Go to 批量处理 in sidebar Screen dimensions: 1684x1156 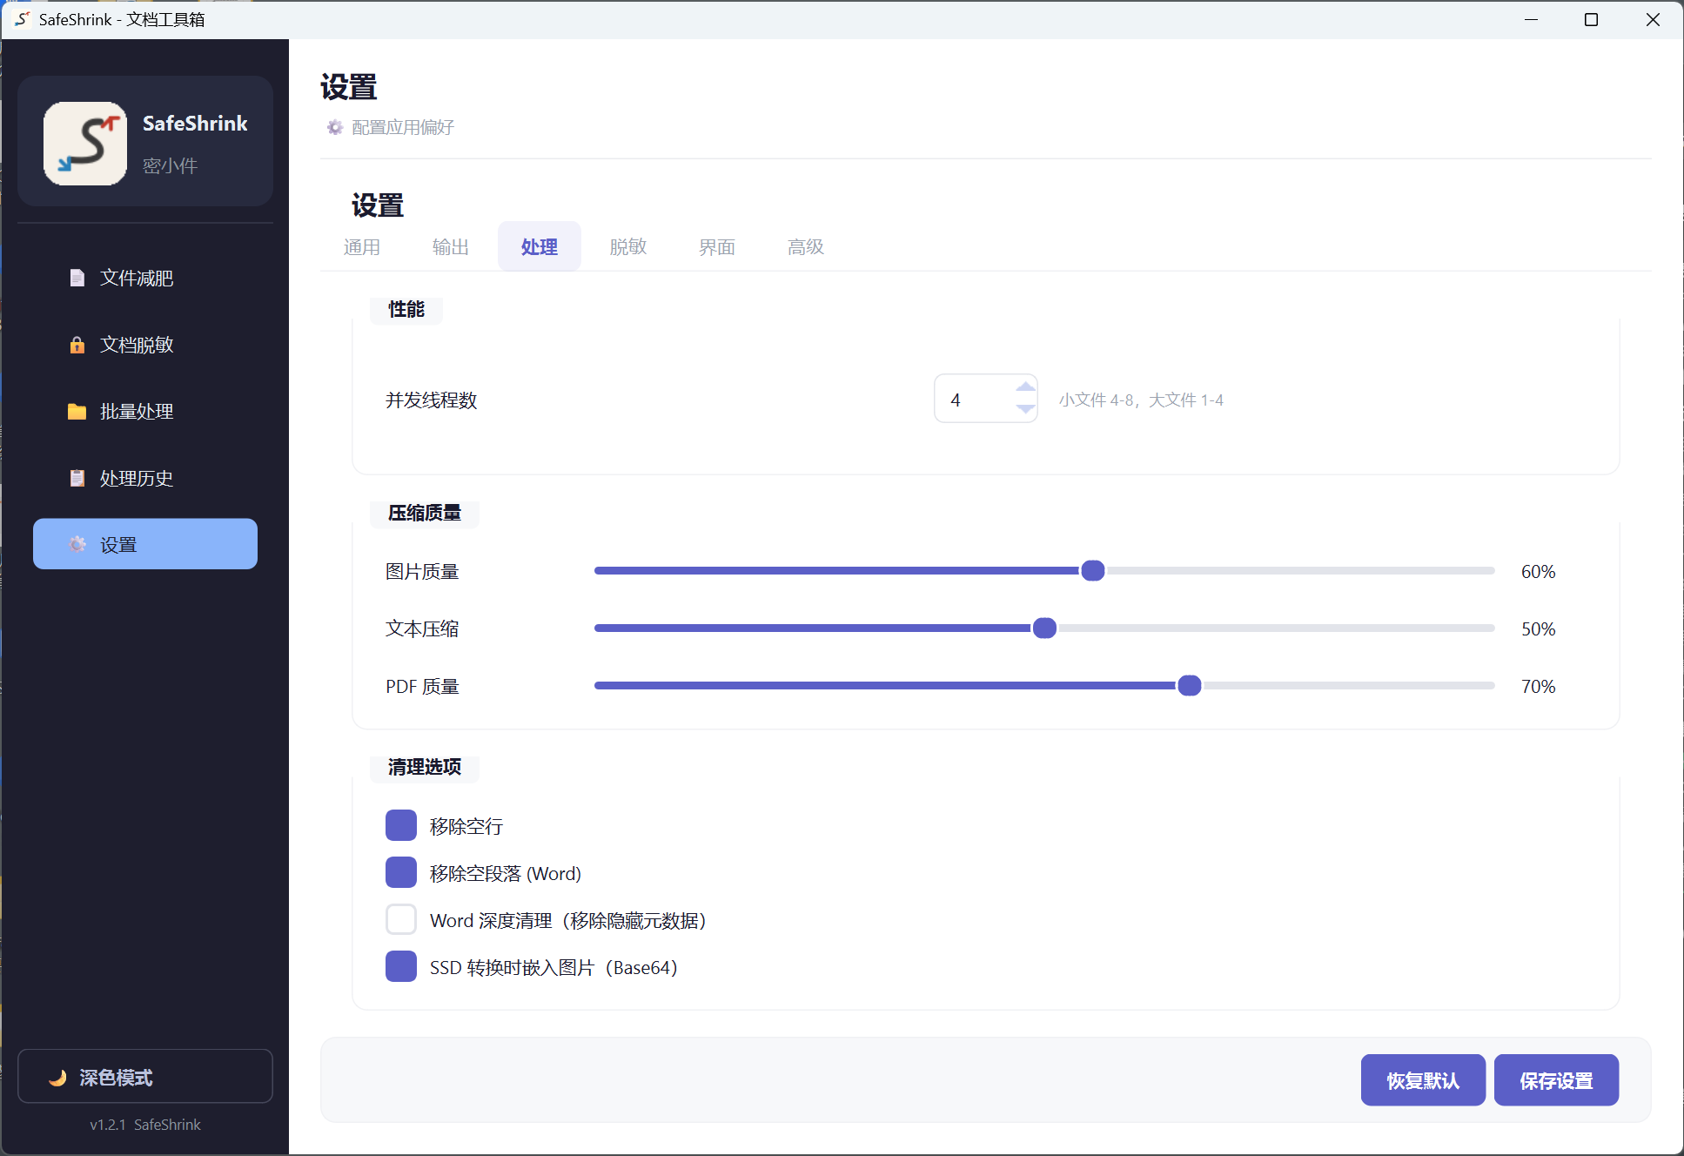point(145,412)
